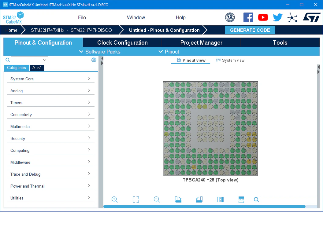Switch to A->Z sorting tab
Viewport: 323px width, 227px height.
click(37, 68)
